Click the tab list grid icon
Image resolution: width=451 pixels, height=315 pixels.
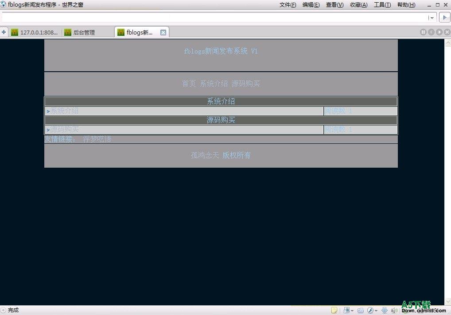(x=423, y=32)
